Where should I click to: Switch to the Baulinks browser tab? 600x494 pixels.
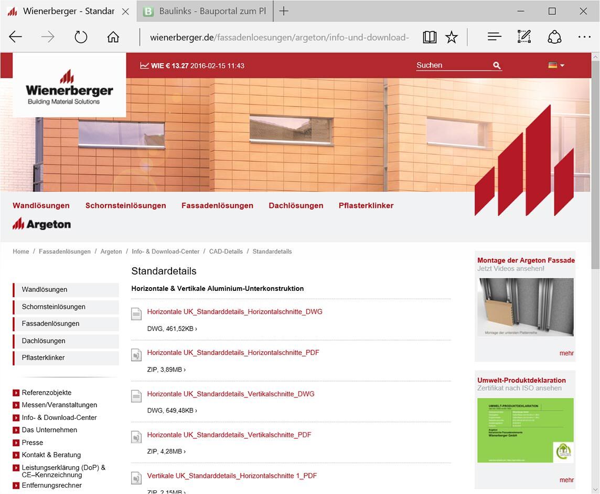pyautogui.click(x=205, y=11)
